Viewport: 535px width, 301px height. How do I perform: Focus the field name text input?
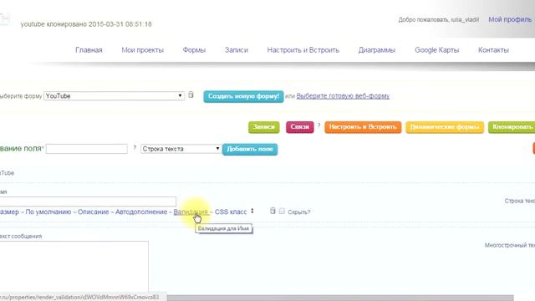point(87,149)
